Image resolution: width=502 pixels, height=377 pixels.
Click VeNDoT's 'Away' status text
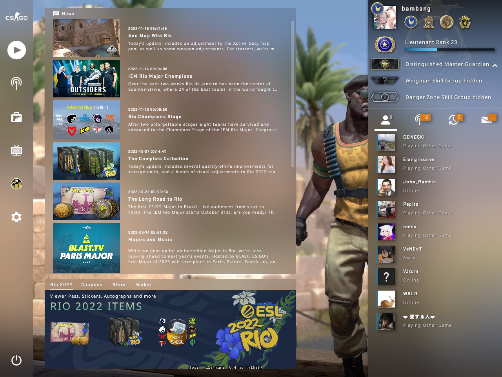409,258
